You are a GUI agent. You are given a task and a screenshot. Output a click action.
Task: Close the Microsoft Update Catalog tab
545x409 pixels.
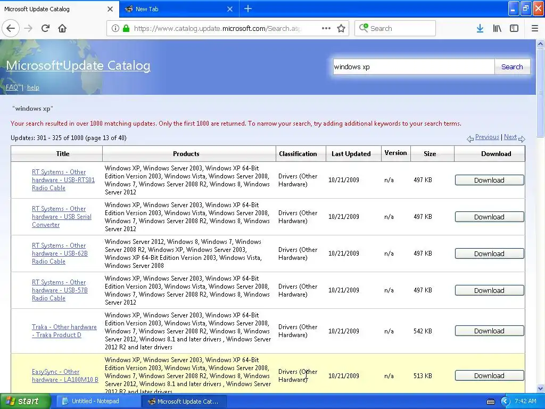[x=110, y=9]
